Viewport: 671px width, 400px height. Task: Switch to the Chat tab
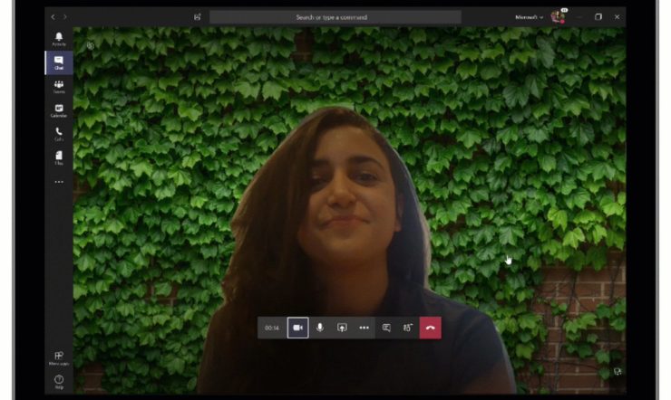tap(59, 62)
